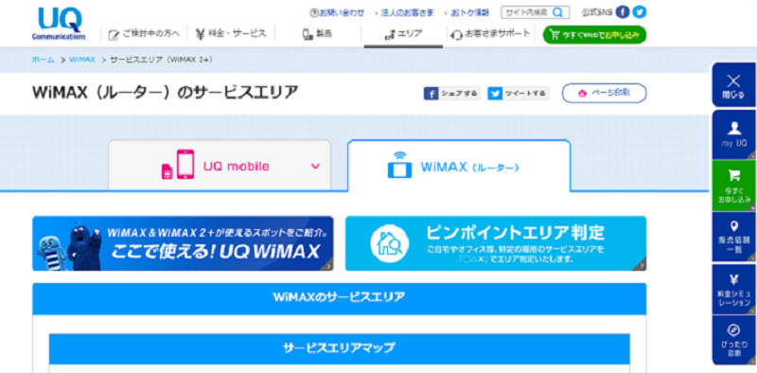This screenshot has width=757, height=374.
Task: Expand the UQ mobile tab chevron
Action: 315,167
